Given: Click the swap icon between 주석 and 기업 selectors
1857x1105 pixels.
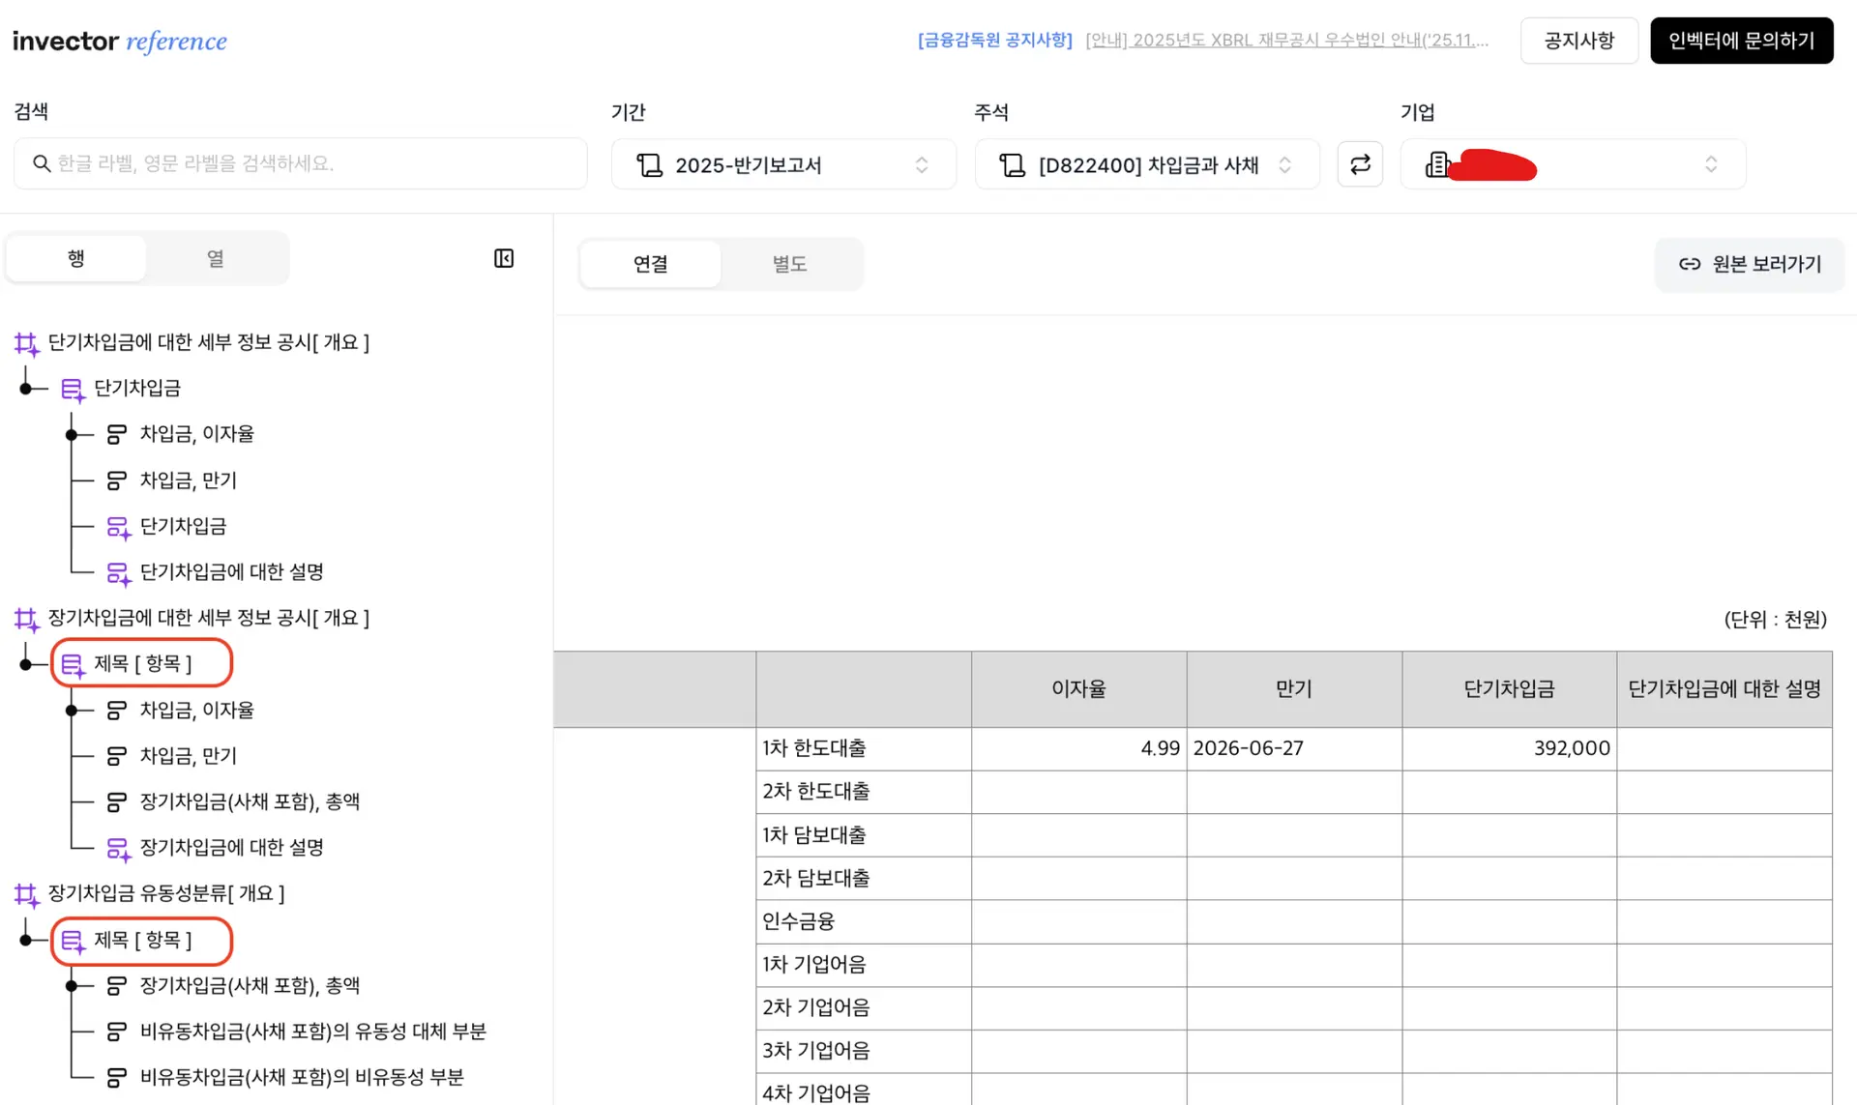Looking at the screenshot, I should [1360, 164].
